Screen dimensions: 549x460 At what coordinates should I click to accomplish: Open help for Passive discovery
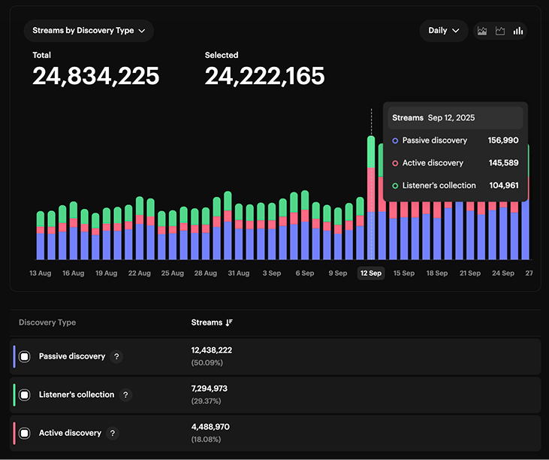(x=116, y=357)
